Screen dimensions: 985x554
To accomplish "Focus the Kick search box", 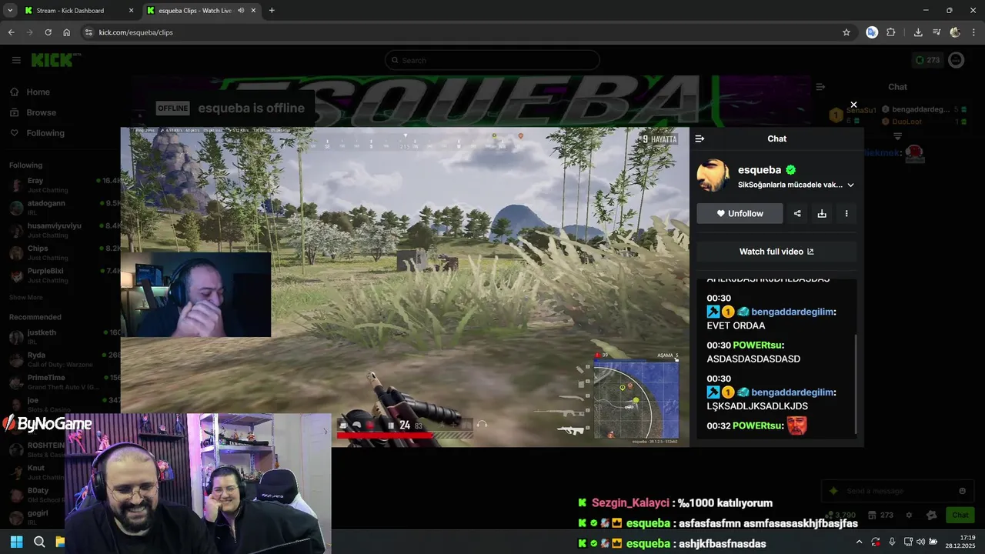I will point(492,60).
